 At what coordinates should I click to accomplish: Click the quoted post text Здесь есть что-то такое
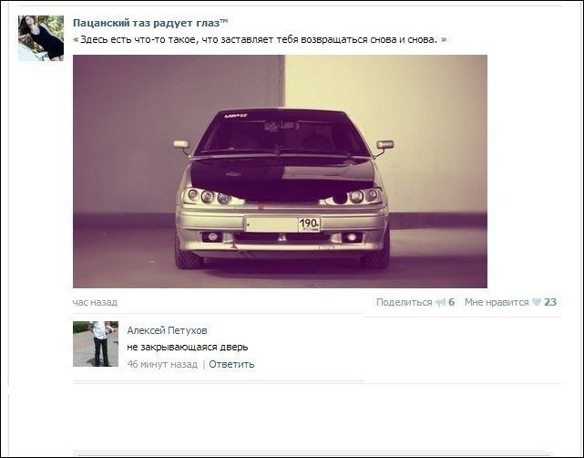[x=260, y=39]
